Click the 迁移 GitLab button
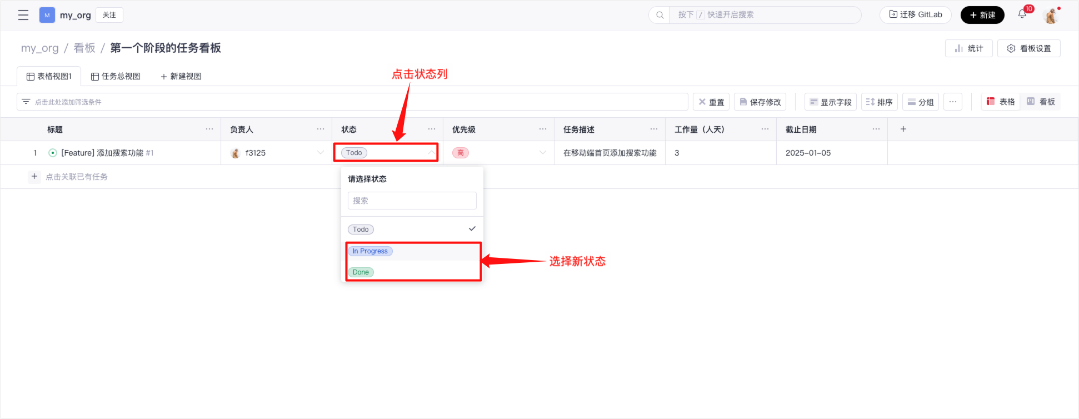 tap(915, 15)
